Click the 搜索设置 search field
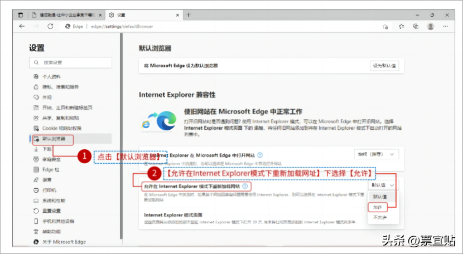 [x=71, y=62]
